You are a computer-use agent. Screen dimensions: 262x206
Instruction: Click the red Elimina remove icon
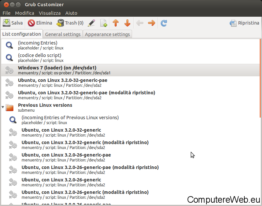(31, 23)
